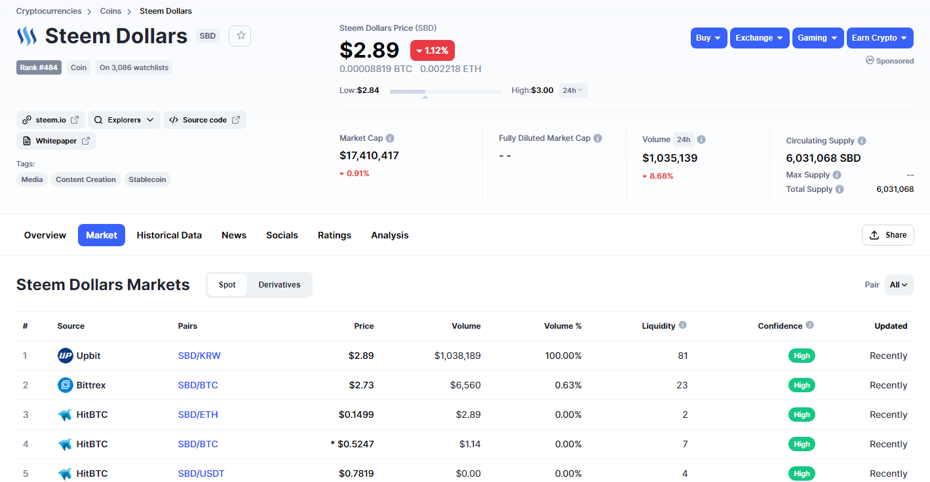Viewport: 930px width, 482px height.
Task: Expand the Explorers dropdown
Action: [x=124, y=120]
